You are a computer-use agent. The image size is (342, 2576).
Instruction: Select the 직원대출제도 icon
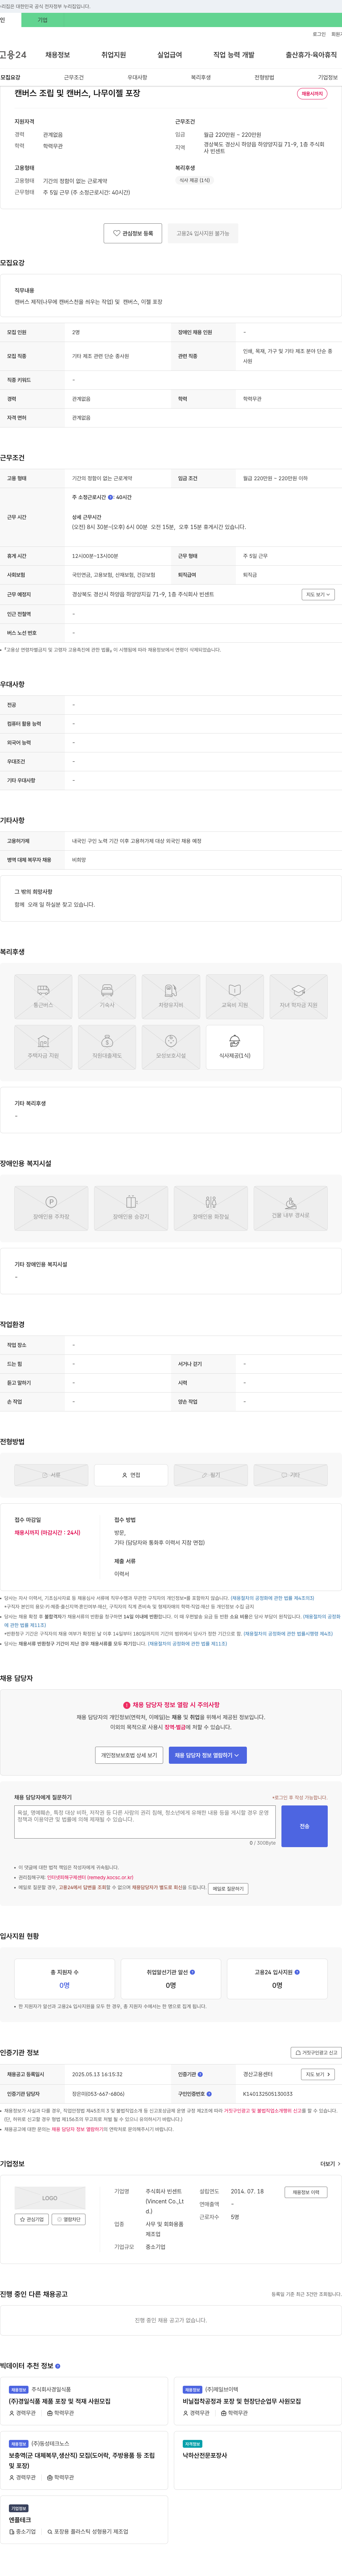(x=107, y=1047)
